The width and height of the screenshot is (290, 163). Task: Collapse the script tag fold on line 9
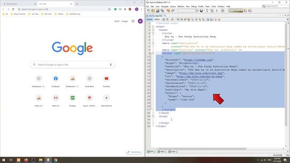click(x=153, y=53)
